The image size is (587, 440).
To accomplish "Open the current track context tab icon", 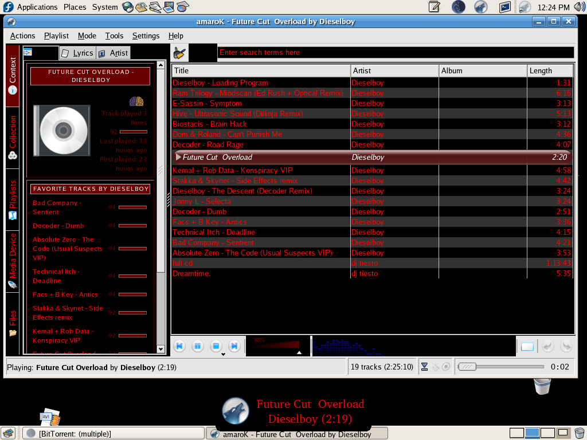I will click(x=28, y=52).
